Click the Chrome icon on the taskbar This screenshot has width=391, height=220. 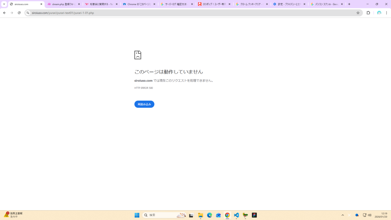(x=227, y=215)
